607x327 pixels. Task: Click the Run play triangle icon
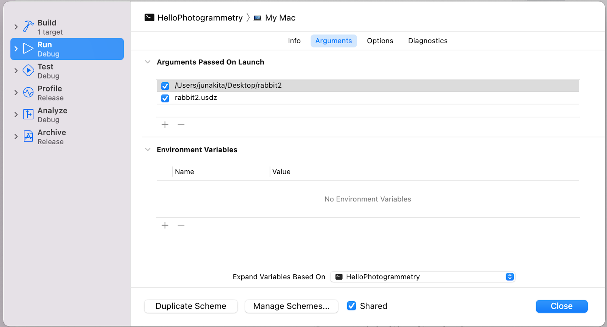[28, 49]
